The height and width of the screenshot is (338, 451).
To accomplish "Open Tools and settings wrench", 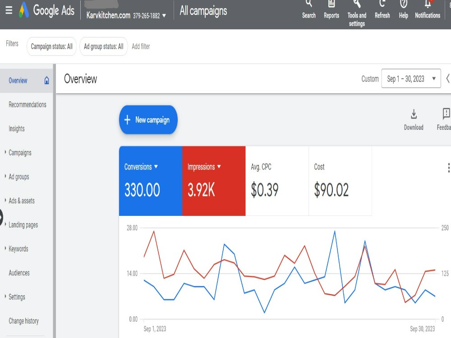I will (x=357, y=4).
